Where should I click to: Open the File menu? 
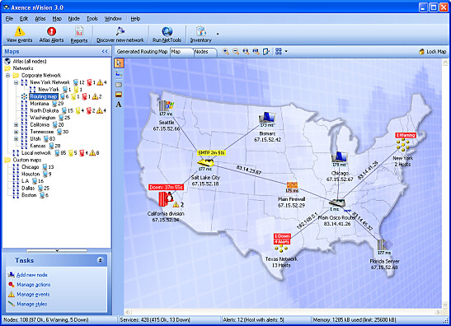click(9, 19)
